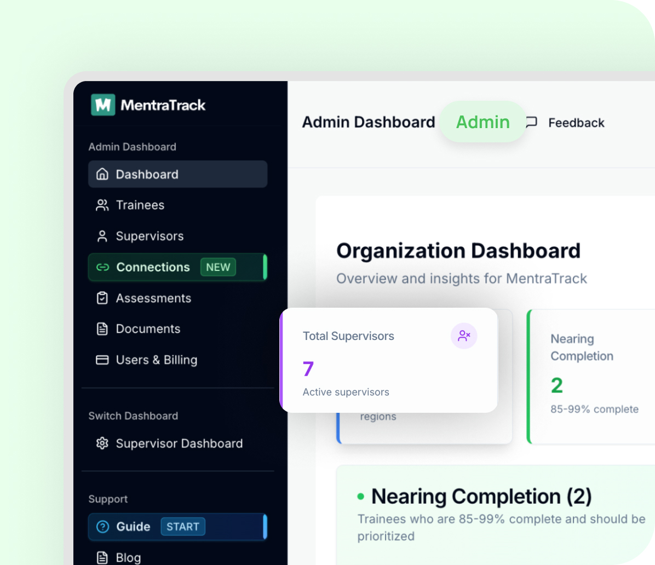Open the Blog link under Support
The width and height of the screenshot is (655, 565).
[128, 557]
